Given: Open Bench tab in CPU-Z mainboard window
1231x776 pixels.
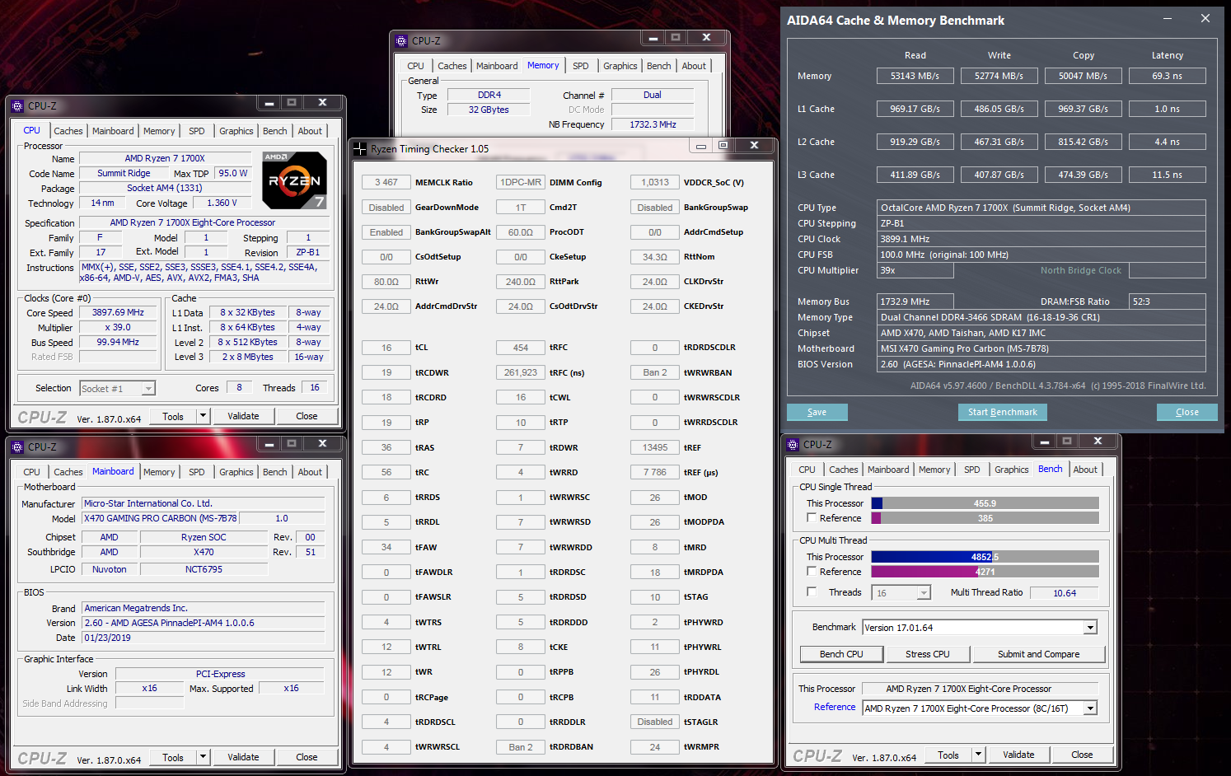Looking at the screenshot, I should point(275,472).
